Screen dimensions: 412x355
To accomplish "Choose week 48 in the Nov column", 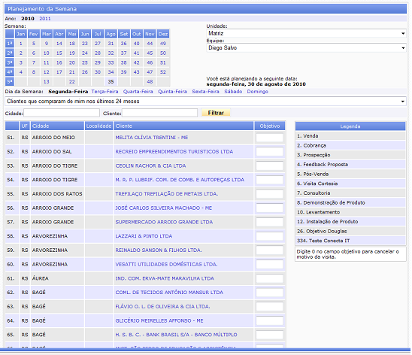I will 150,81.
